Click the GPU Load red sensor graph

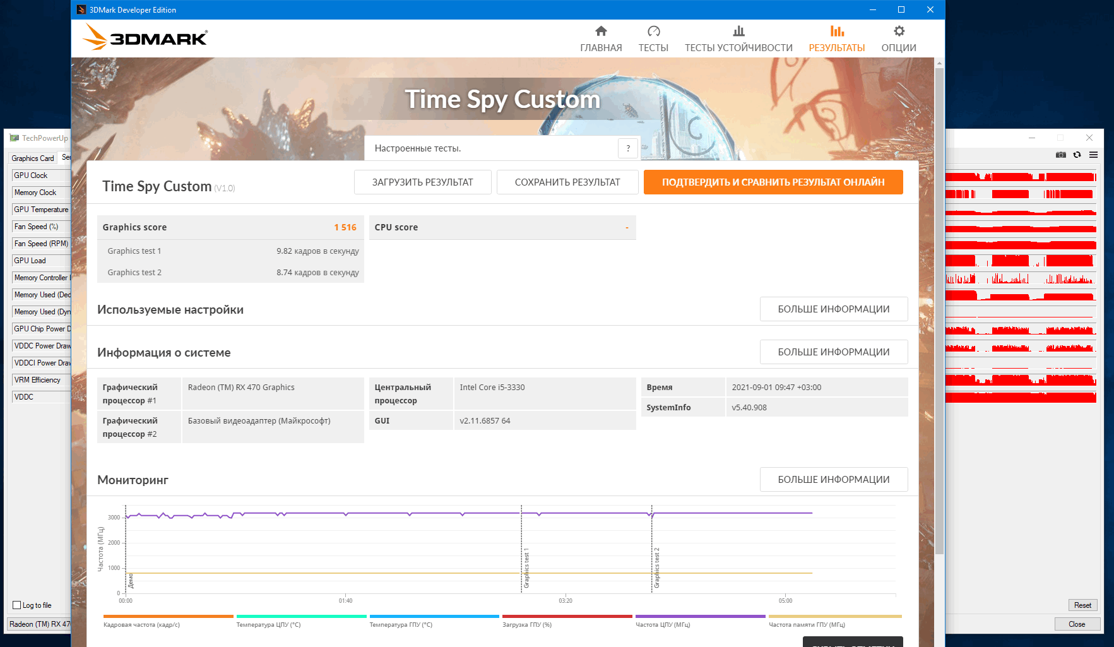1021,261
